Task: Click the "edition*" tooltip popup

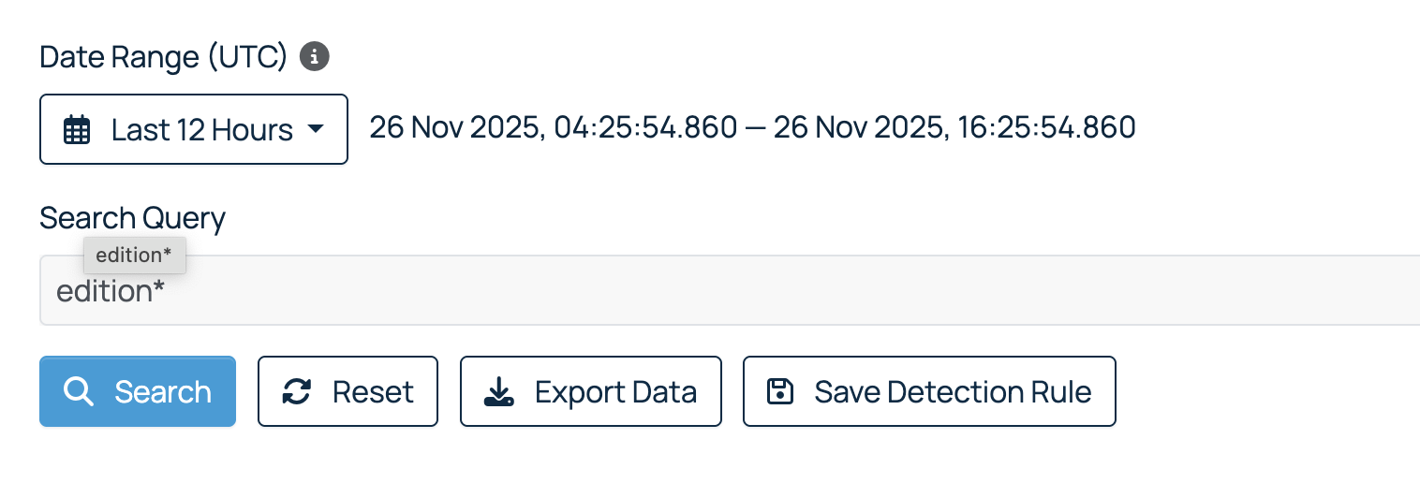Action: click(134, 255)
